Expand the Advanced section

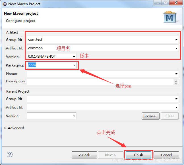click(x=5, y=128)
